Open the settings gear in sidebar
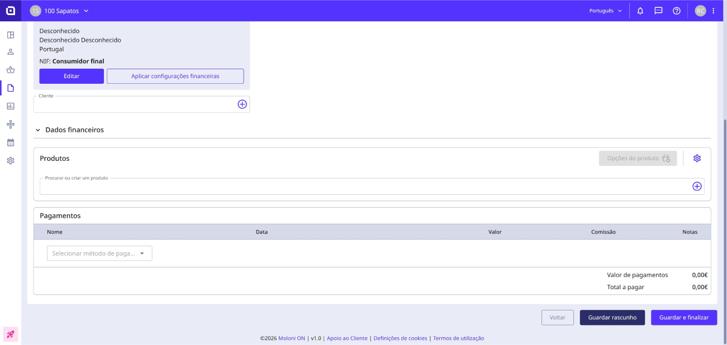Screen dimensions: 727x345 click(x=11, y=161)
